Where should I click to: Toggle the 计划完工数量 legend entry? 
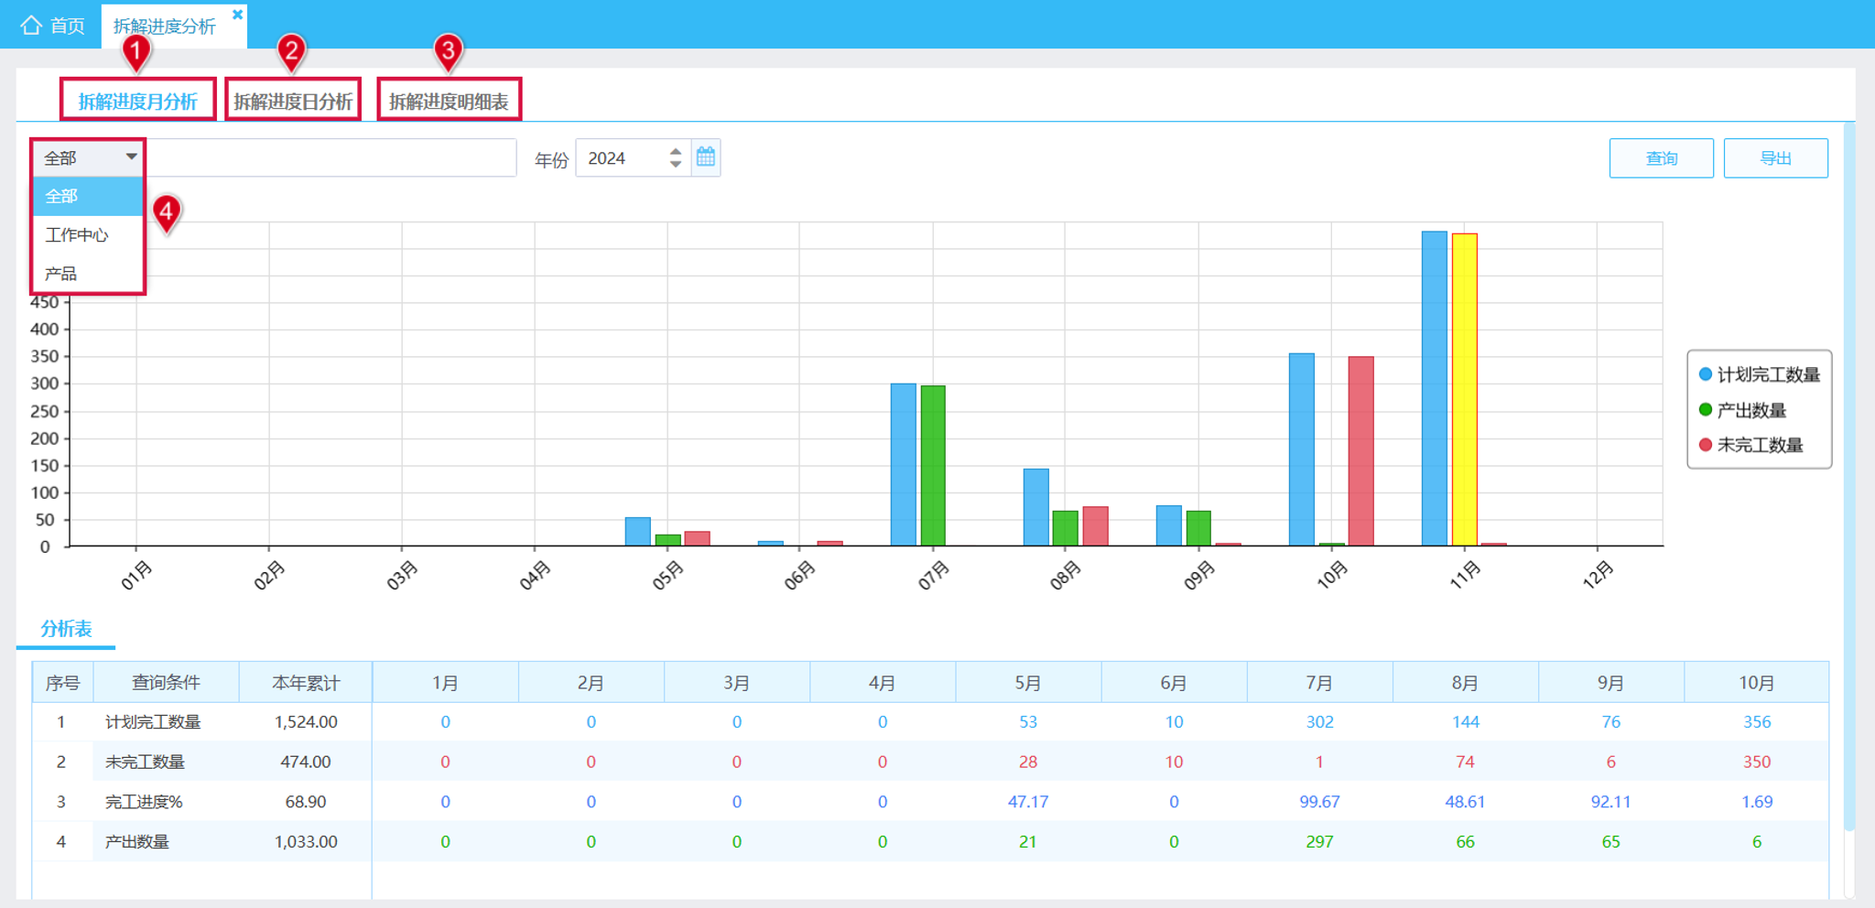[x=1759, y=374]
